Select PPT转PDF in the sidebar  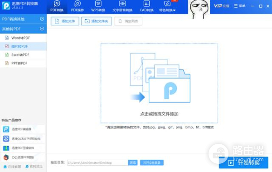point(23,63)
